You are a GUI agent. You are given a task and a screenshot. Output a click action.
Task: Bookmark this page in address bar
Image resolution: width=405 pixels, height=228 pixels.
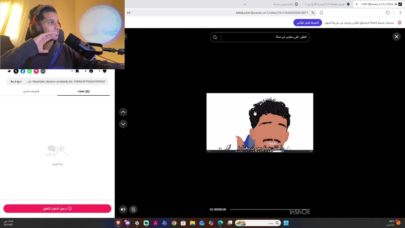click(x=321, y=13)
